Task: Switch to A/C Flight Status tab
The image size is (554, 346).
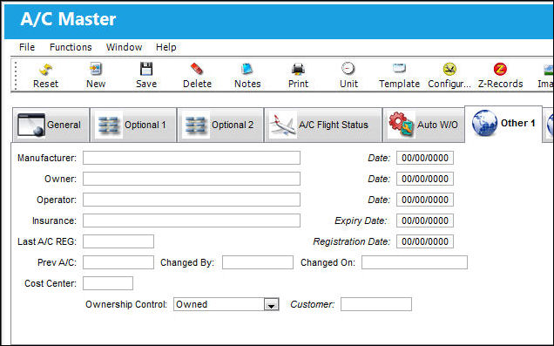Action: tap(323, 126)
